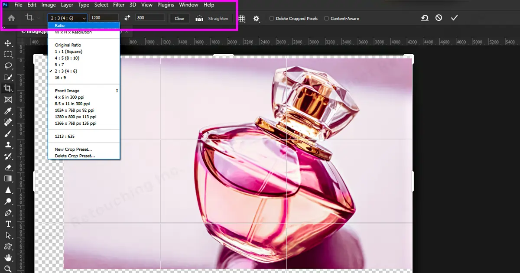
Task: Enable Delete Cropped Pixels
Action: [x=271, y=18]
